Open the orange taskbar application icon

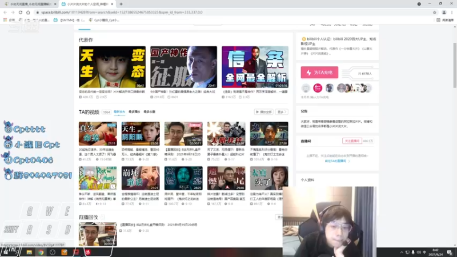click(64, 252)
